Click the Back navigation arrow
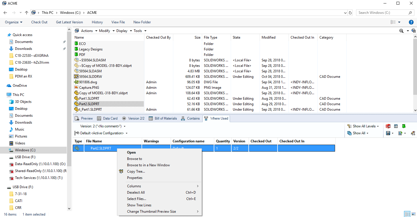 5,13
